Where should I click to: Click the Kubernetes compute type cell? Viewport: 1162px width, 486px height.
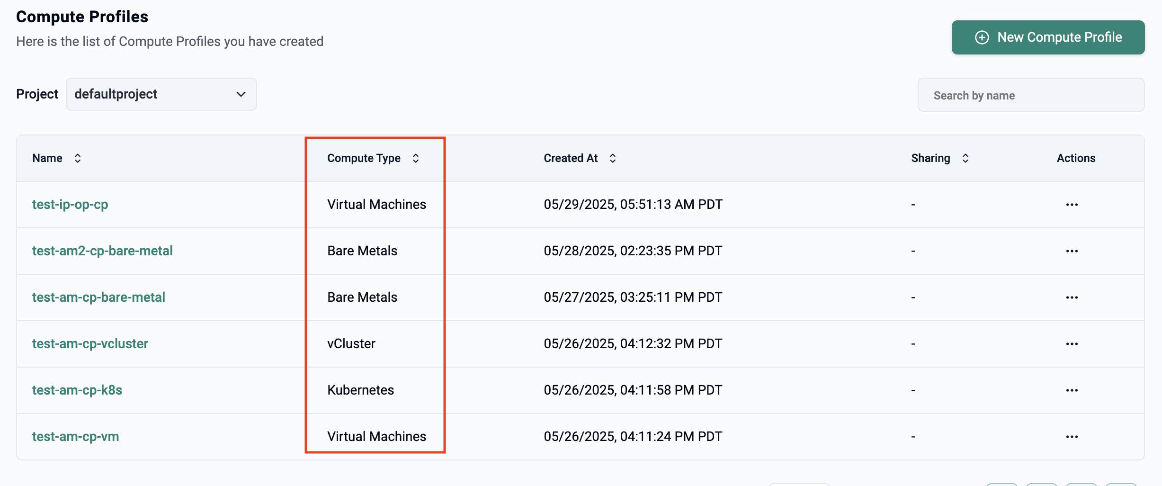pyautogui.click(x=360, y=390)
